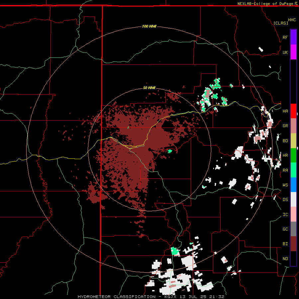Click the "DS" legend label
Viewport: 299px width, 299px height.
285,200
